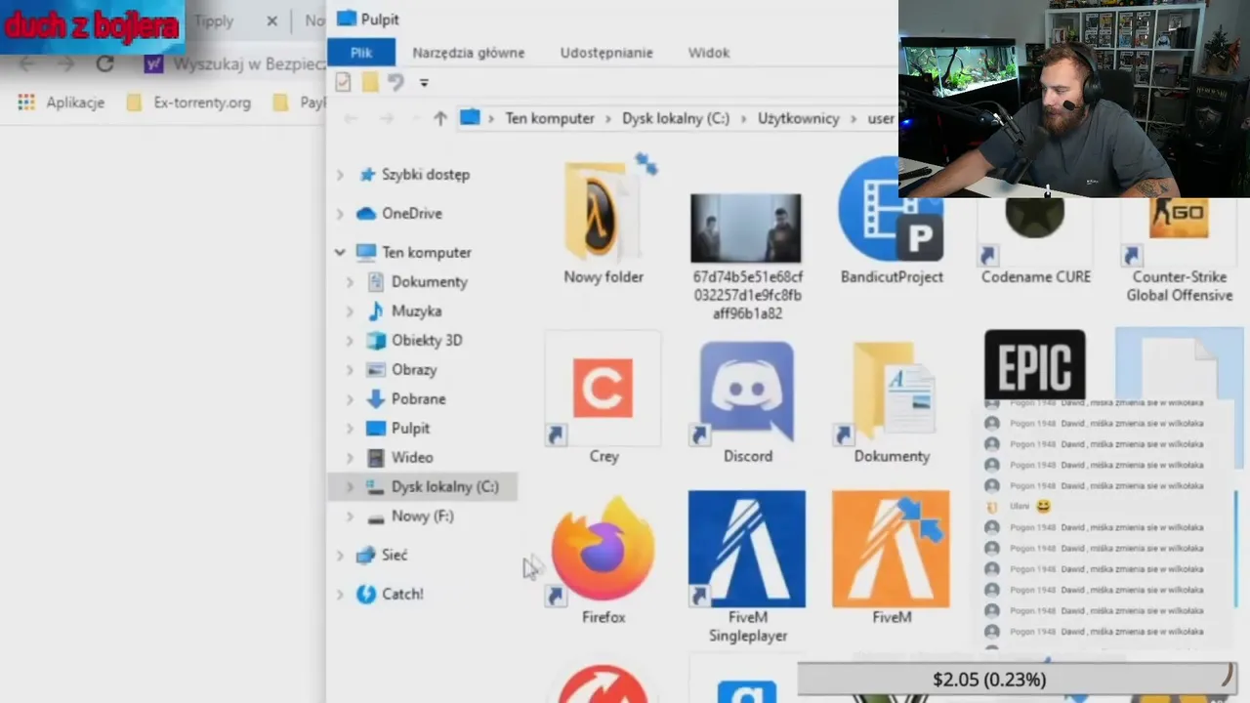Select Obiekty 3D in the navigation pane
Screen dimensions: 1250x703
click(427, 341)
